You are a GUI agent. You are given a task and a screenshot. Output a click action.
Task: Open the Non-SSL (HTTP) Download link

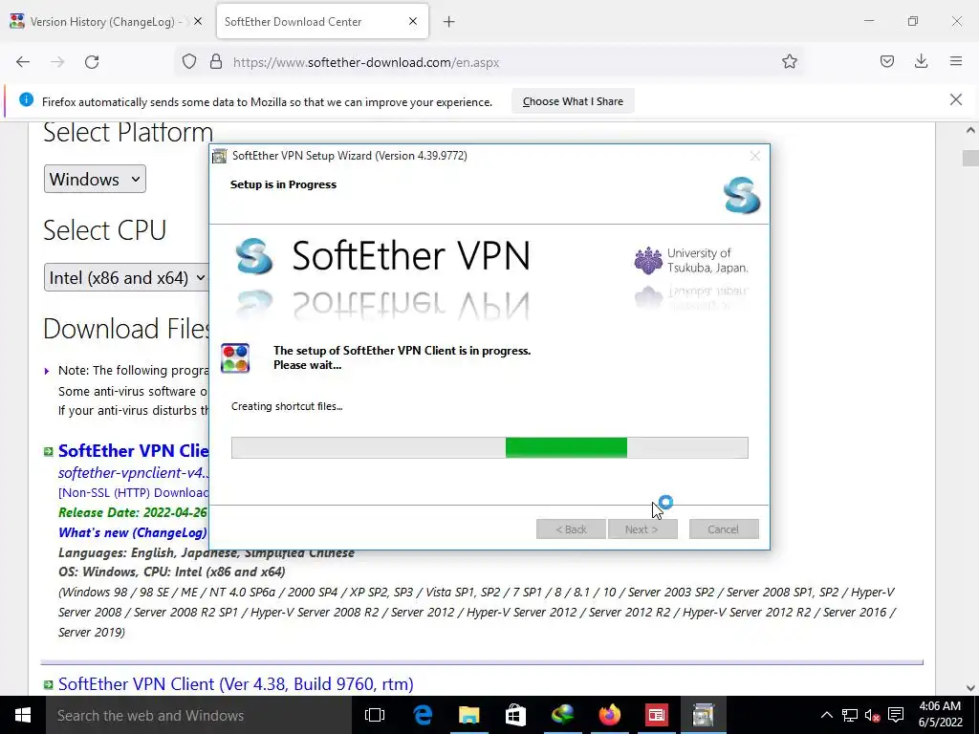point(134,492)
